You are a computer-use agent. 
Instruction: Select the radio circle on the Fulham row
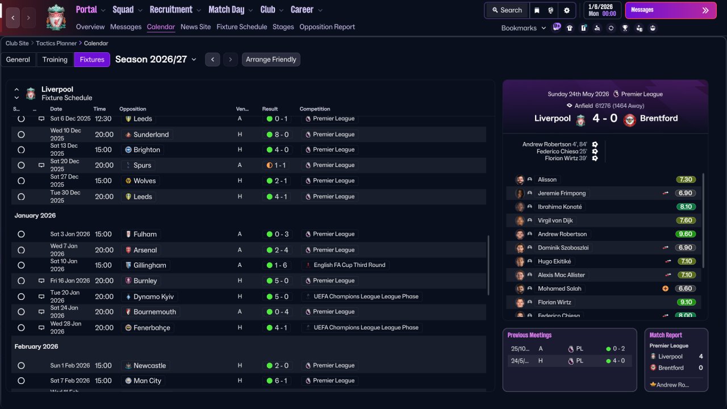21,234
